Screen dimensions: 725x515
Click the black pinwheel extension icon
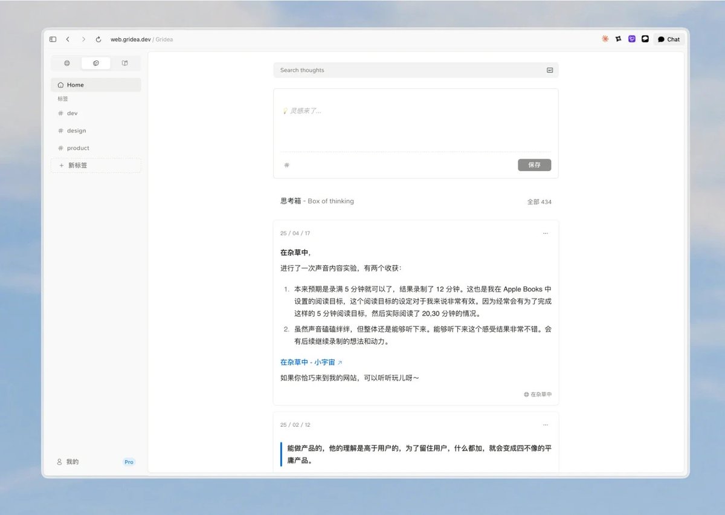(618, 39)
